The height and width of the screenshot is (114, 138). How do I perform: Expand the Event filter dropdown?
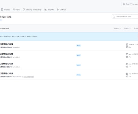(117, 28)
